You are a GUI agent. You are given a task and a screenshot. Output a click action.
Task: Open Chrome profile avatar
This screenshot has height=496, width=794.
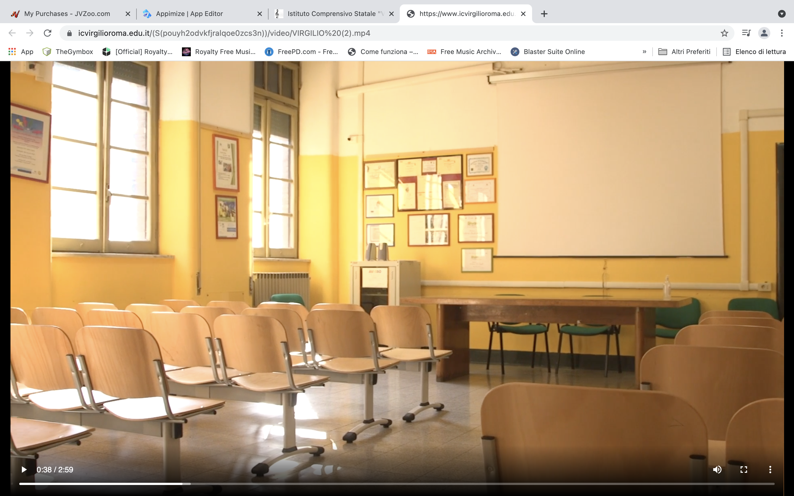[764, 33]
